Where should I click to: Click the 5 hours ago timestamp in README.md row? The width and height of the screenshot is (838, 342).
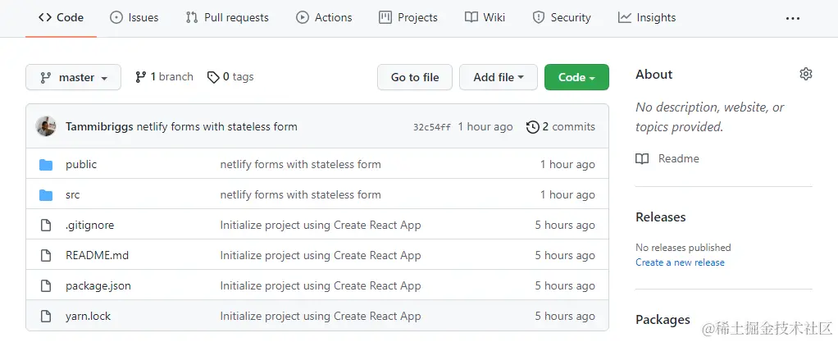pos(565,255)
